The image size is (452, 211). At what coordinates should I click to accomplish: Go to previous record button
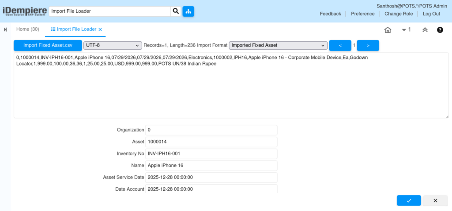pos(340,45)
